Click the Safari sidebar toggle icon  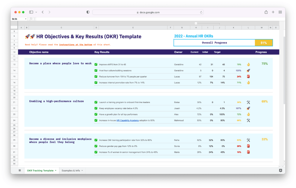31,12
